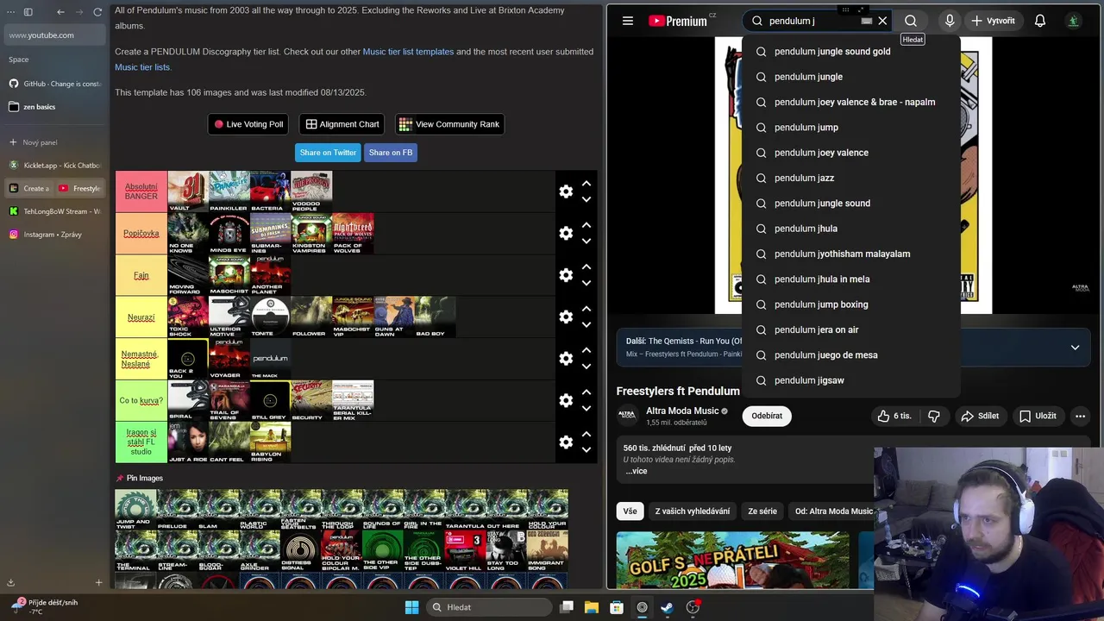Open Instagram Zprávy sidebar tab
1104x621 pixels.
[54, 235]
